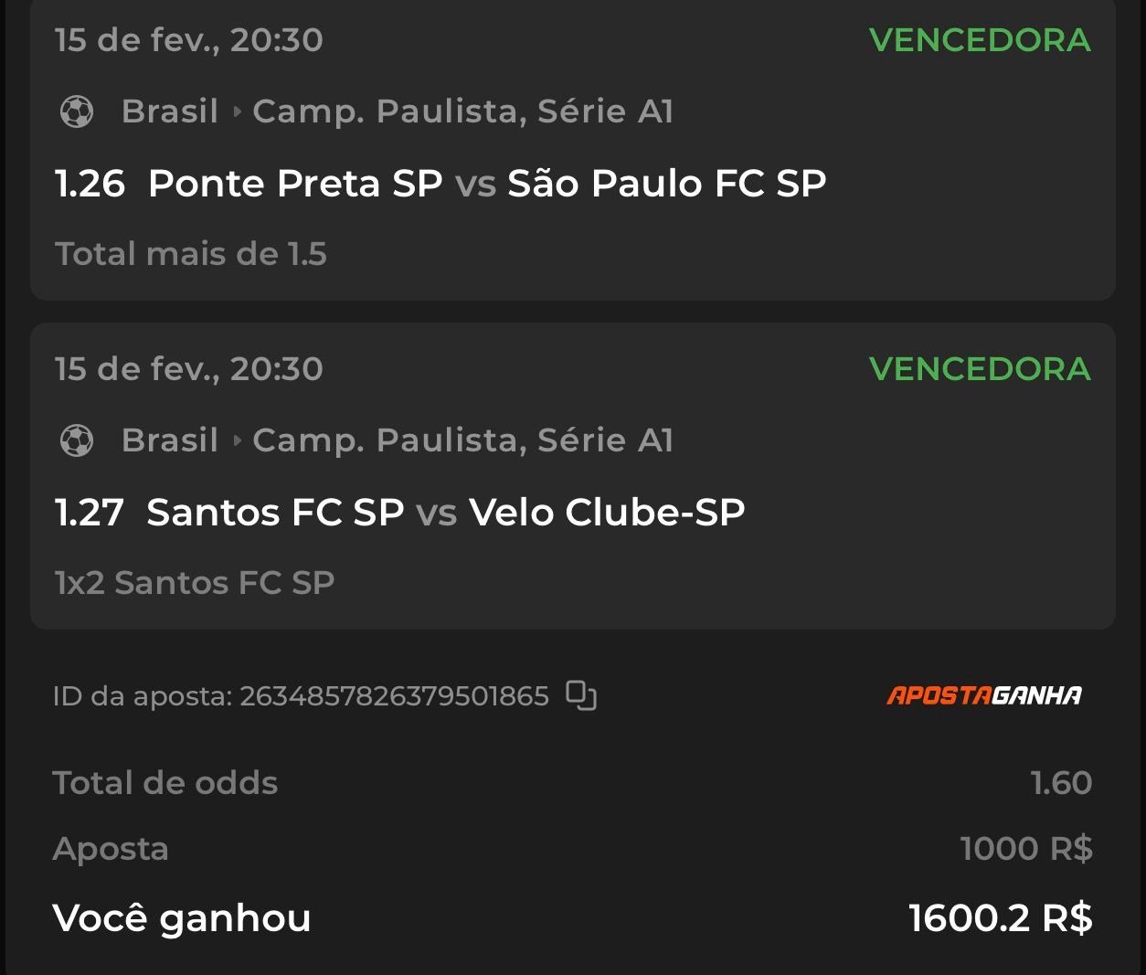The height and width of the screenshot is (975, 1146).
Task: Click the copy icon beside the bet ID
Action: coord(581,695)
